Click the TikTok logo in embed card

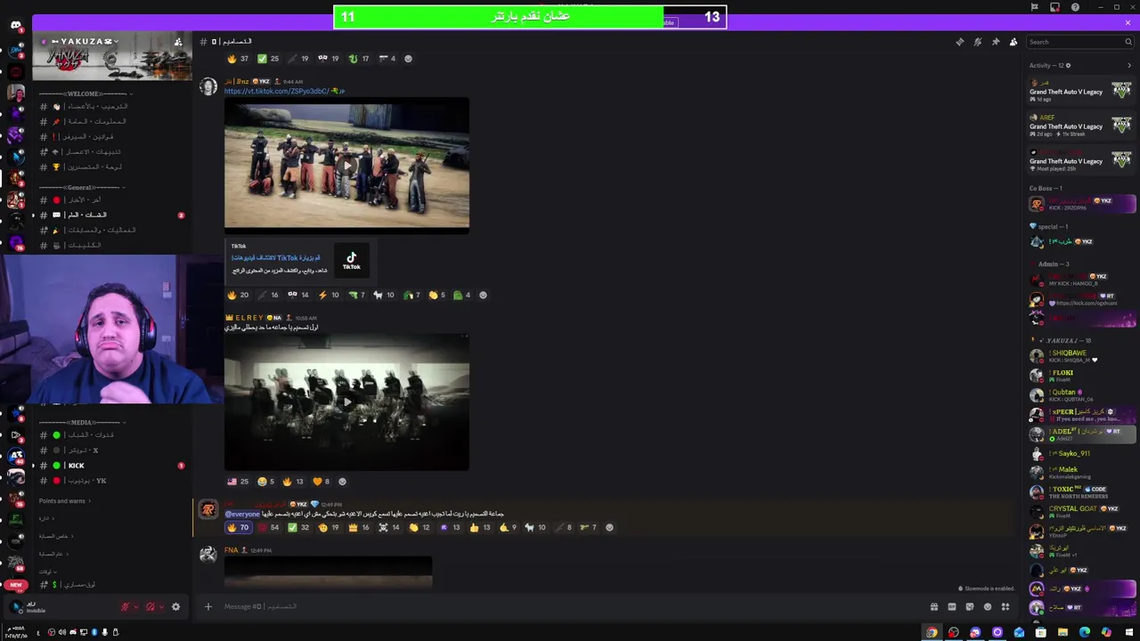(x=352, y=261)
